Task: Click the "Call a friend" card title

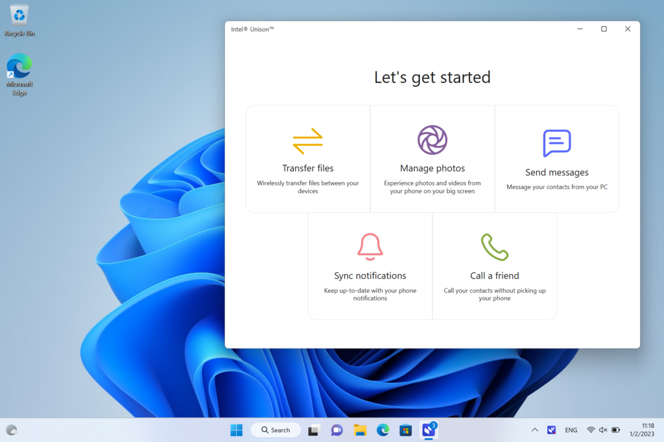Action: click(x=495, y=275)
